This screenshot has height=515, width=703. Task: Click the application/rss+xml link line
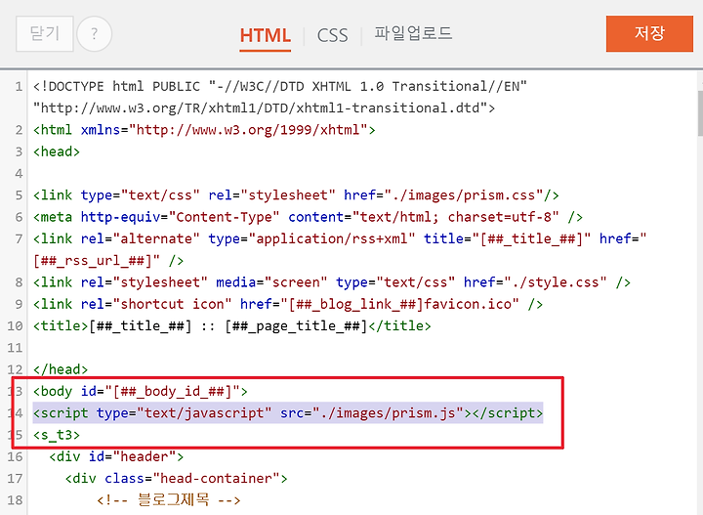340,238
